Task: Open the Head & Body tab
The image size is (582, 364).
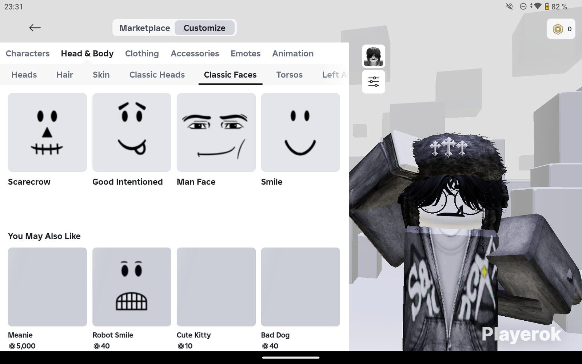Action: click(x=87, y=54)
